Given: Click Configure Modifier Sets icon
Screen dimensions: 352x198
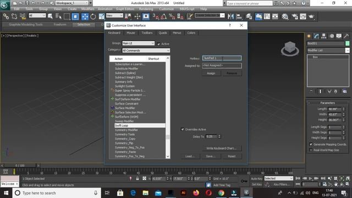Looking at the screenshot, I should [x=345, y=91].
